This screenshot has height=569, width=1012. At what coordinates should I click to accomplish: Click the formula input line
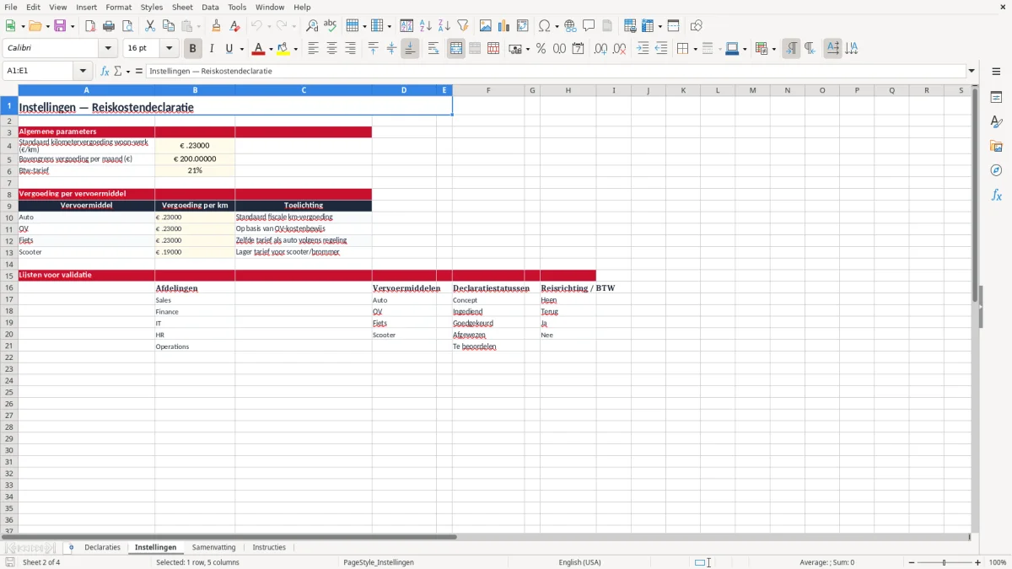point(555,71)
